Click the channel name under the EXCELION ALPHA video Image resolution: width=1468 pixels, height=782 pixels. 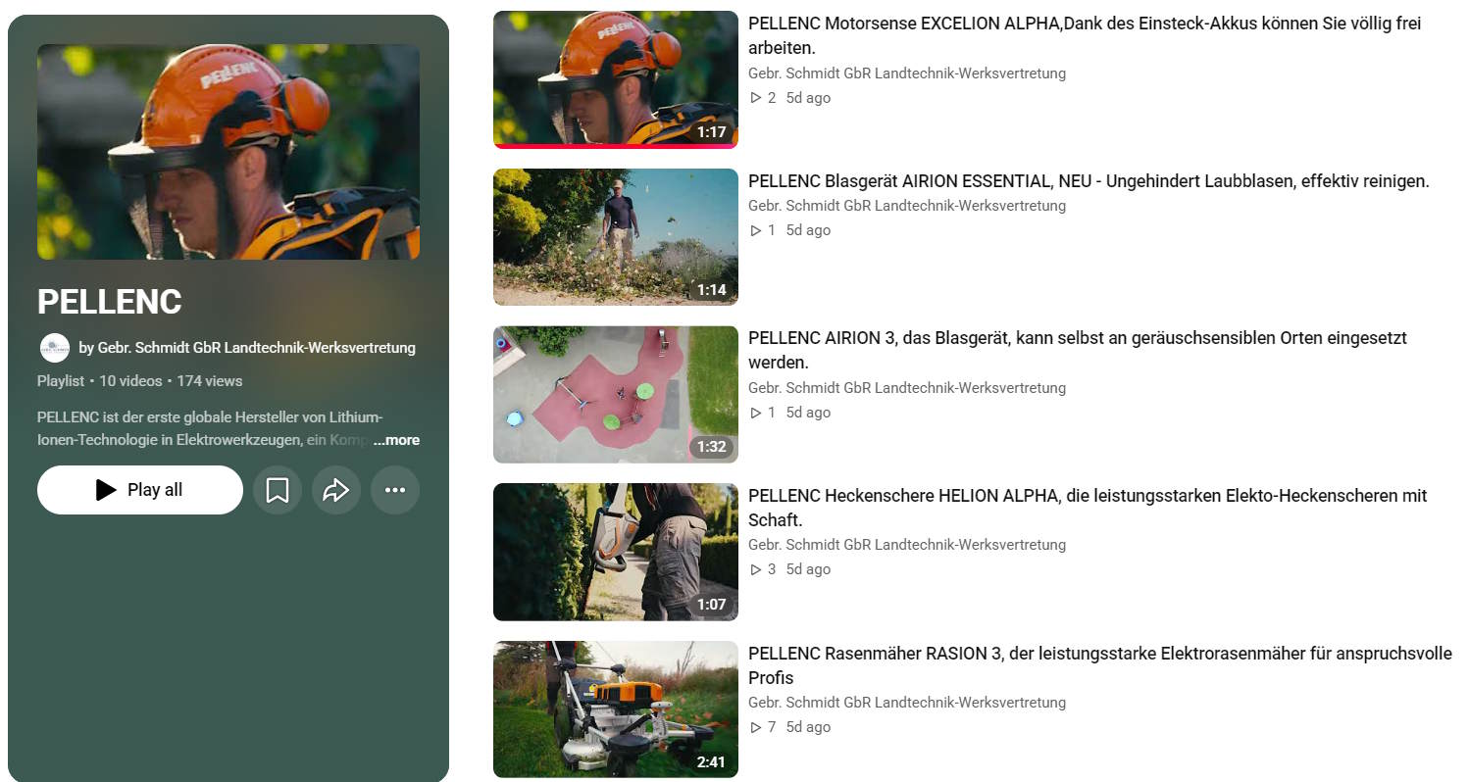pyautogui.click(x=907, y=73)
